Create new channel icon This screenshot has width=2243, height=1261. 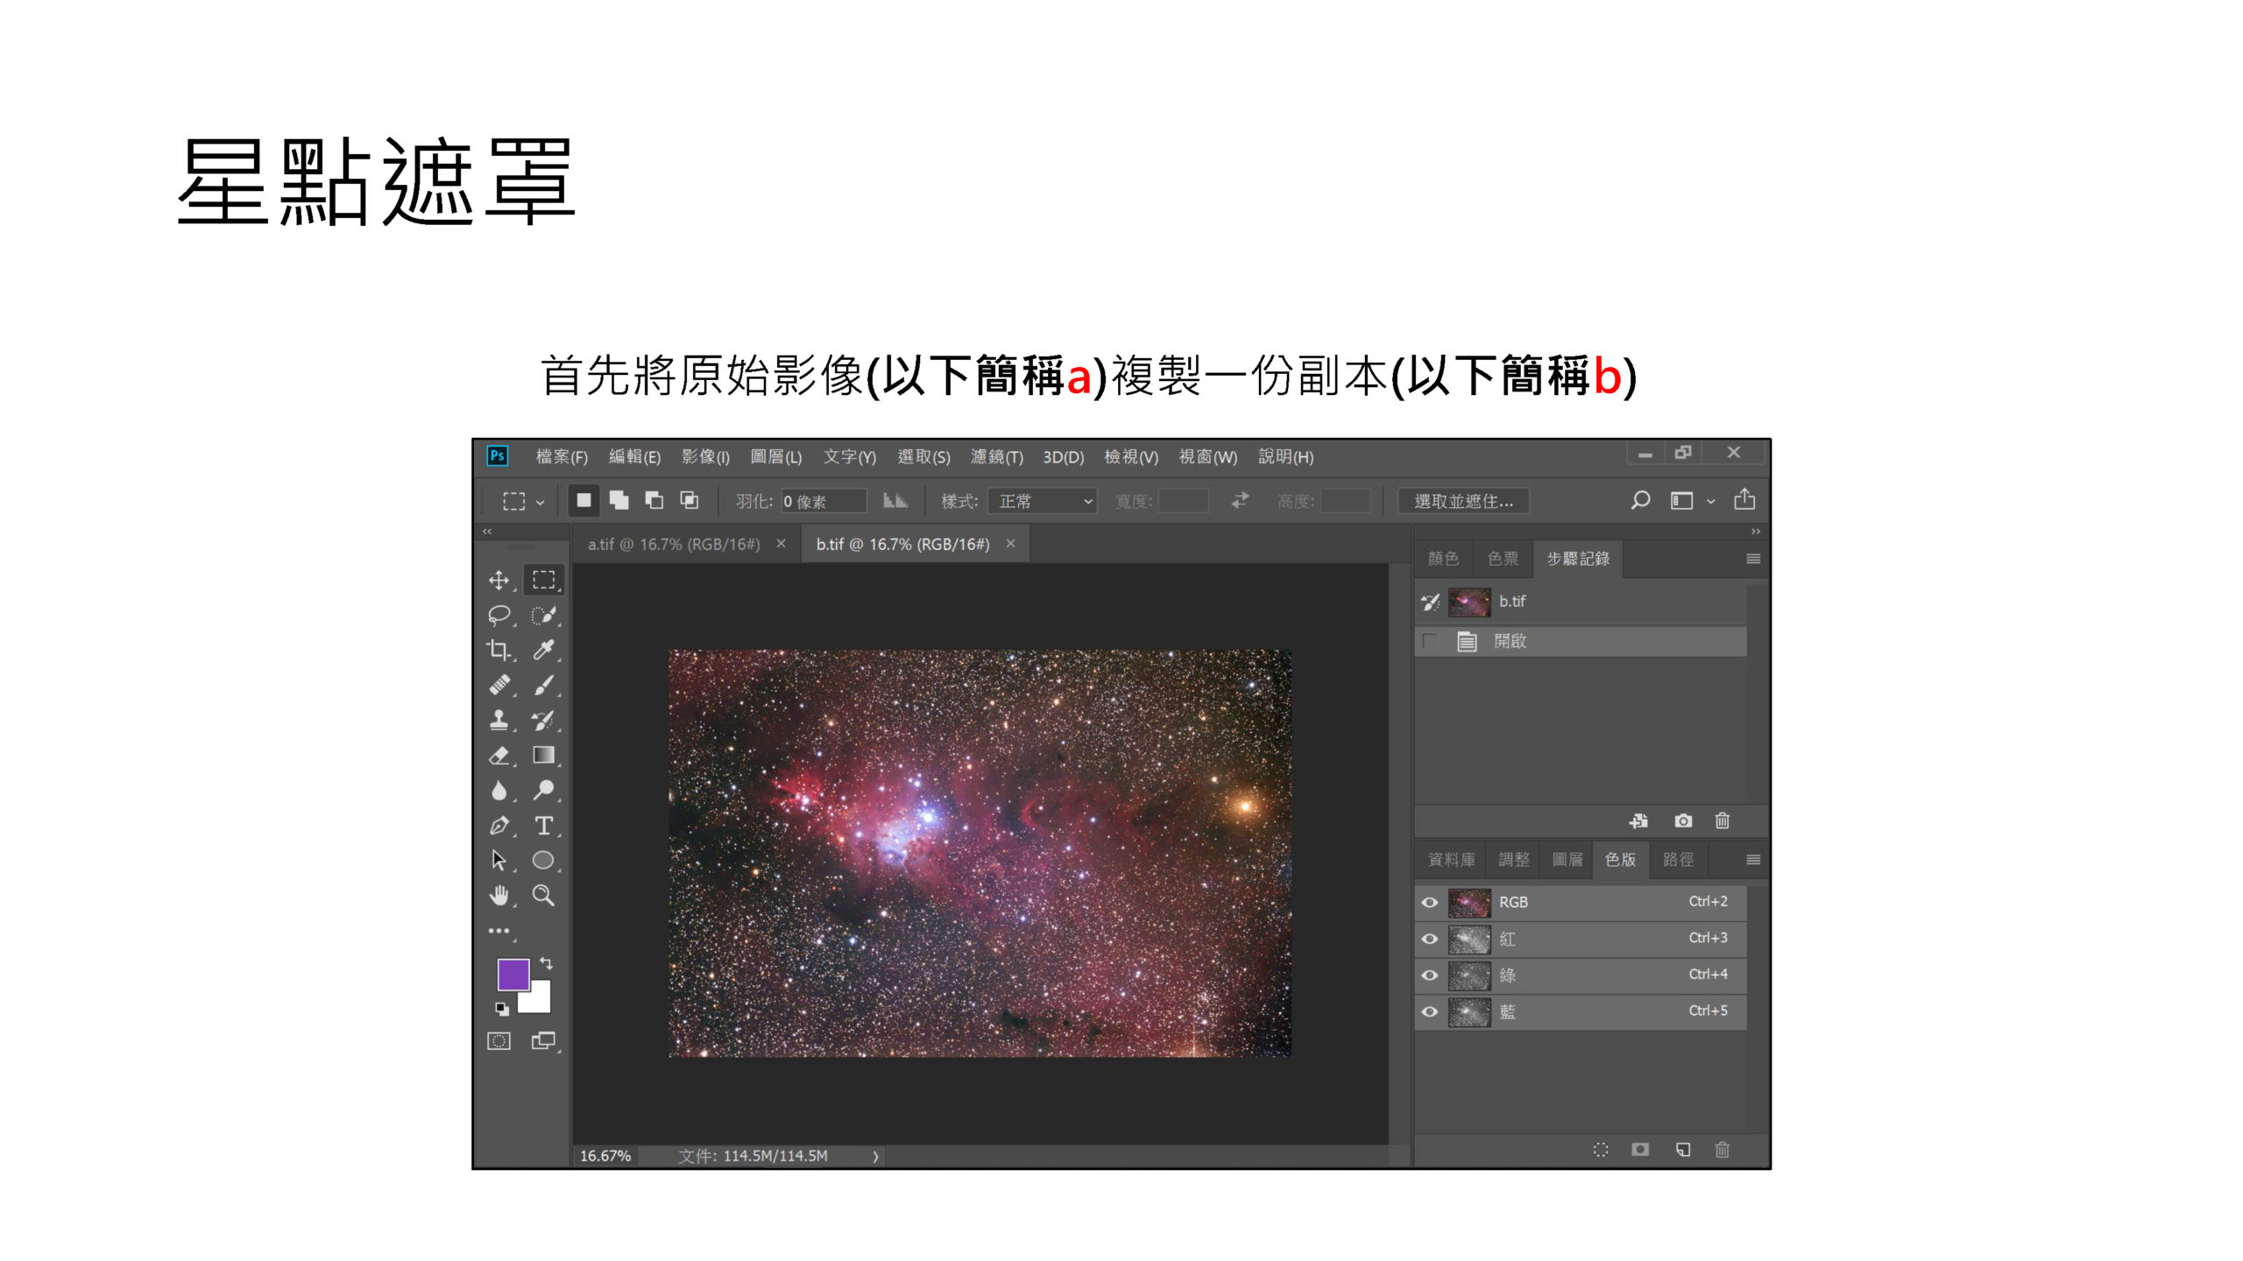(x=1683, y=1150)
